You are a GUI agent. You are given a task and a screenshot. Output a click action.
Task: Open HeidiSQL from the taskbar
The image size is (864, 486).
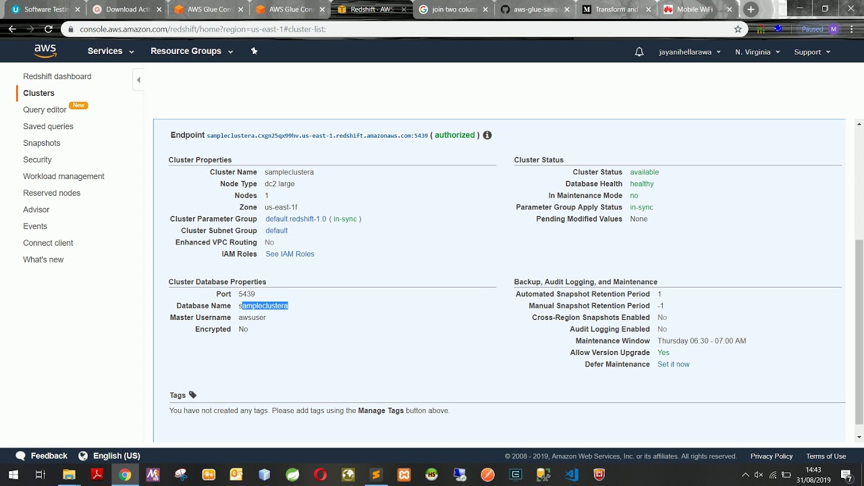point(432,475)
